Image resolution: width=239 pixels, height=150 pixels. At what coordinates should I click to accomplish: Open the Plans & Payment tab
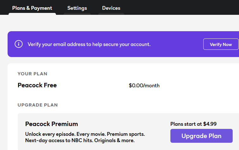(x=32, y=8)
